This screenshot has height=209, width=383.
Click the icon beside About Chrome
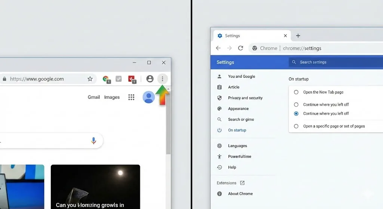coord(219,194)
